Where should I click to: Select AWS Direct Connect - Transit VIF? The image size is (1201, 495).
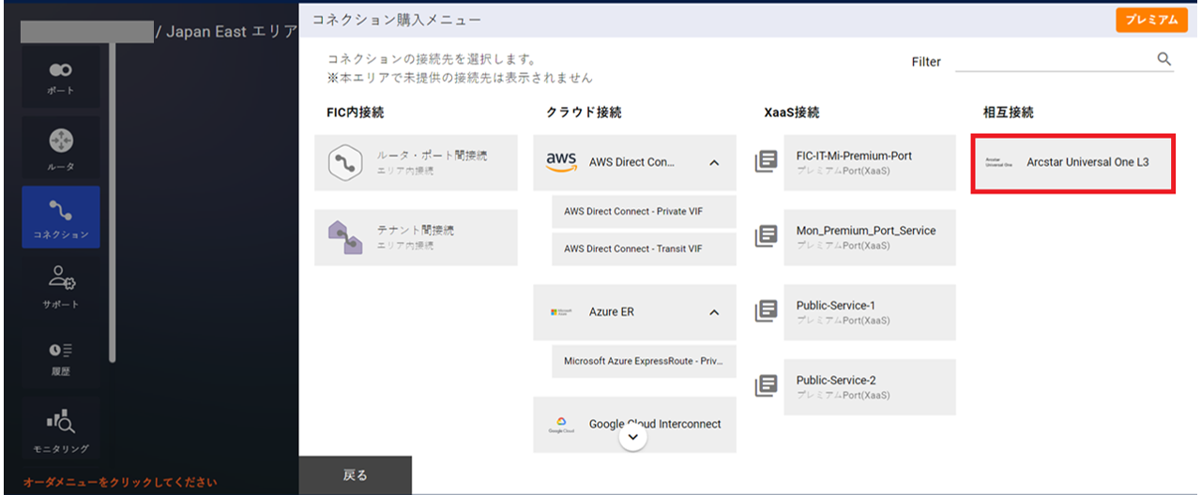pos(644,249)
